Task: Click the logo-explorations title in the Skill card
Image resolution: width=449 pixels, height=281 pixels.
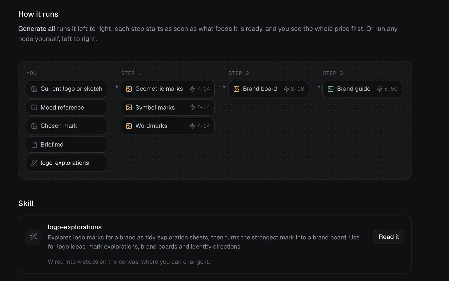Action: tap(75, 227)
